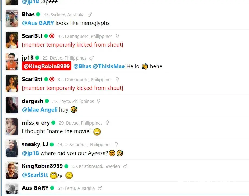249x196 pixels.
Task: Click the @Scarl3tt mention in KingRobin8999's message
Action: pos(35,175)
